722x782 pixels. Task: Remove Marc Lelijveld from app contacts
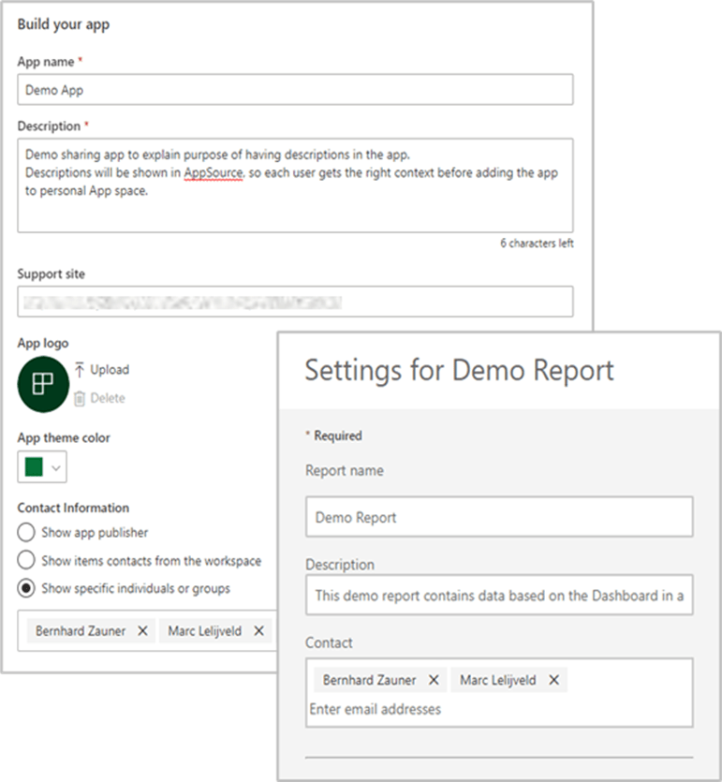point(259,631)
